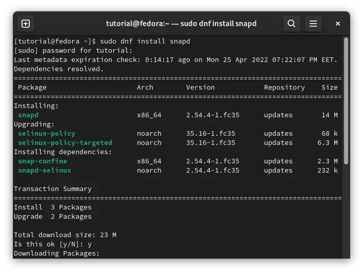Click 'Dependencies resolved.' line
Screen dimensions: 363x273
point(59,69)
